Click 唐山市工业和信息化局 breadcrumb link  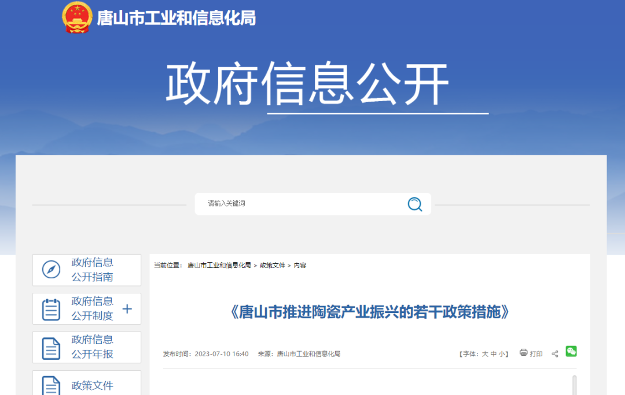219,266
